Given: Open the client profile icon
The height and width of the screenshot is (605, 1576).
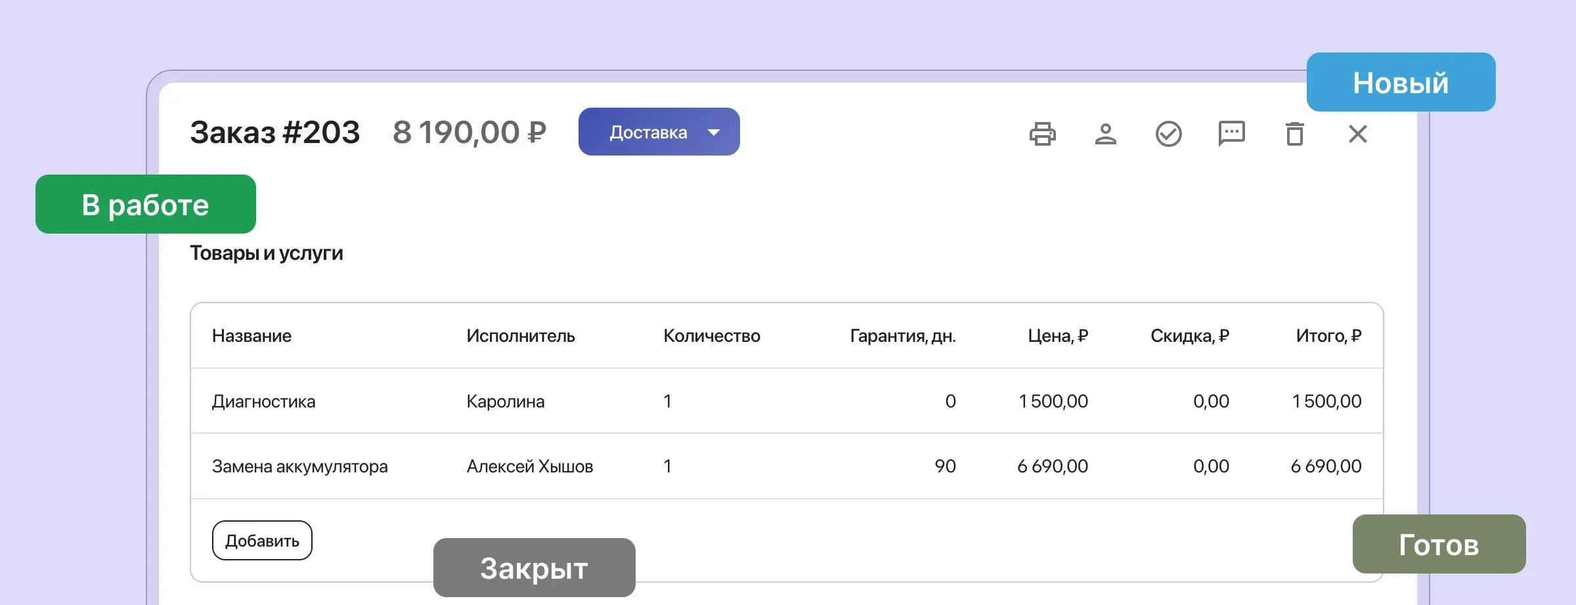Looking at the screenshot, I should tap(1106, 133).
